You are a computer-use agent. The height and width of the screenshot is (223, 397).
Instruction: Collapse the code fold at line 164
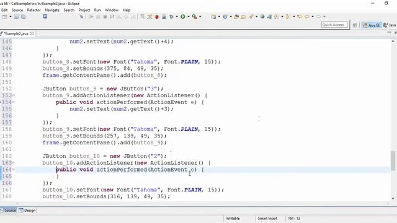(x=14, y=170)
